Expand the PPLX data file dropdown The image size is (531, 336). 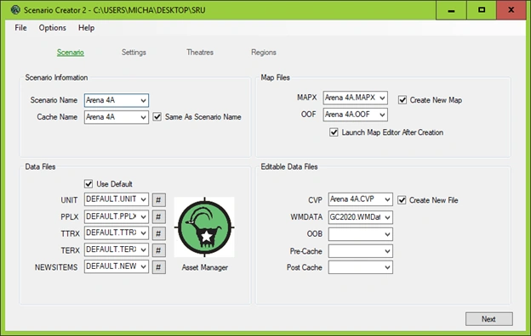143,216
